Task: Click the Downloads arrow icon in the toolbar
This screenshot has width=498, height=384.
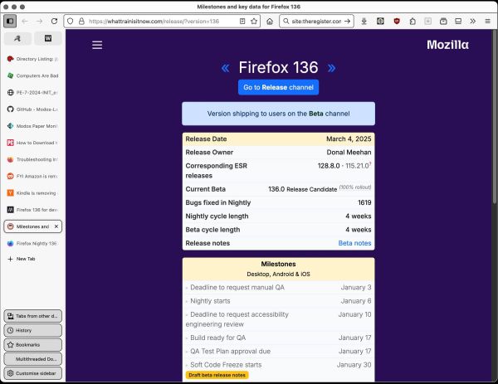Action: tap(364, 21)
